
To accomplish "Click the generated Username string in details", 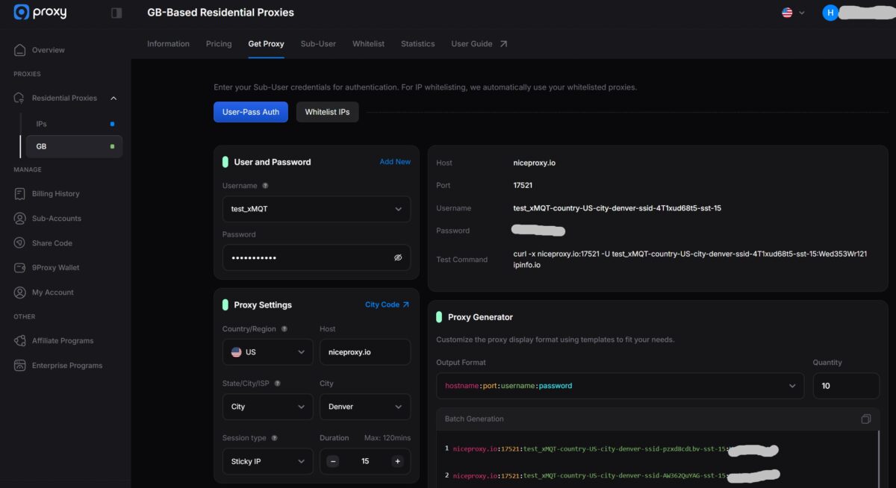I will tap(617, 208).
